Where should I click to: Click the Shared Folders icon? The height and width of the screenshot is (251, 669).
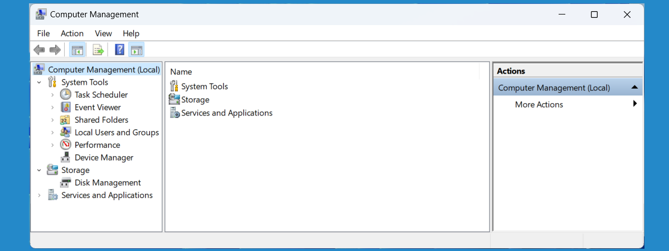(x=66, y=120)
